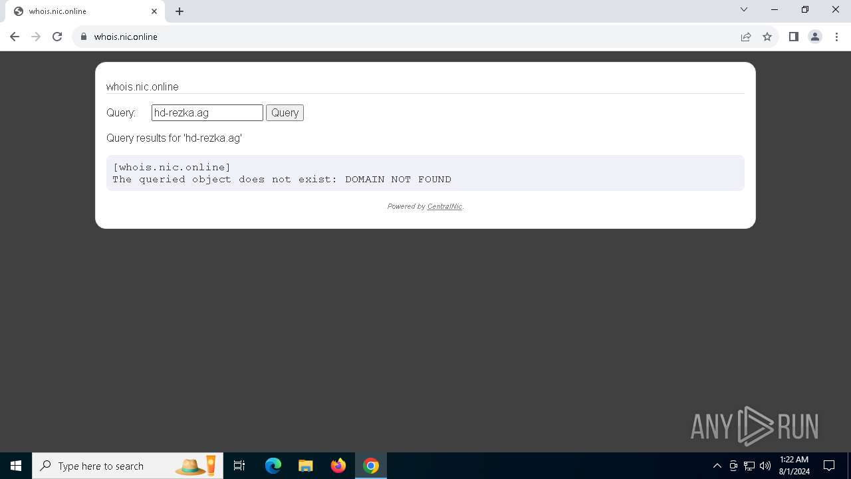
Task: Launch Firefox from the taskbar
Action: 338,466
